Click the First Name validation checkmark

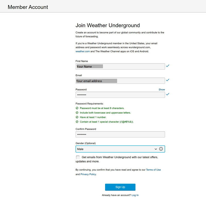(x=168, y=66)
